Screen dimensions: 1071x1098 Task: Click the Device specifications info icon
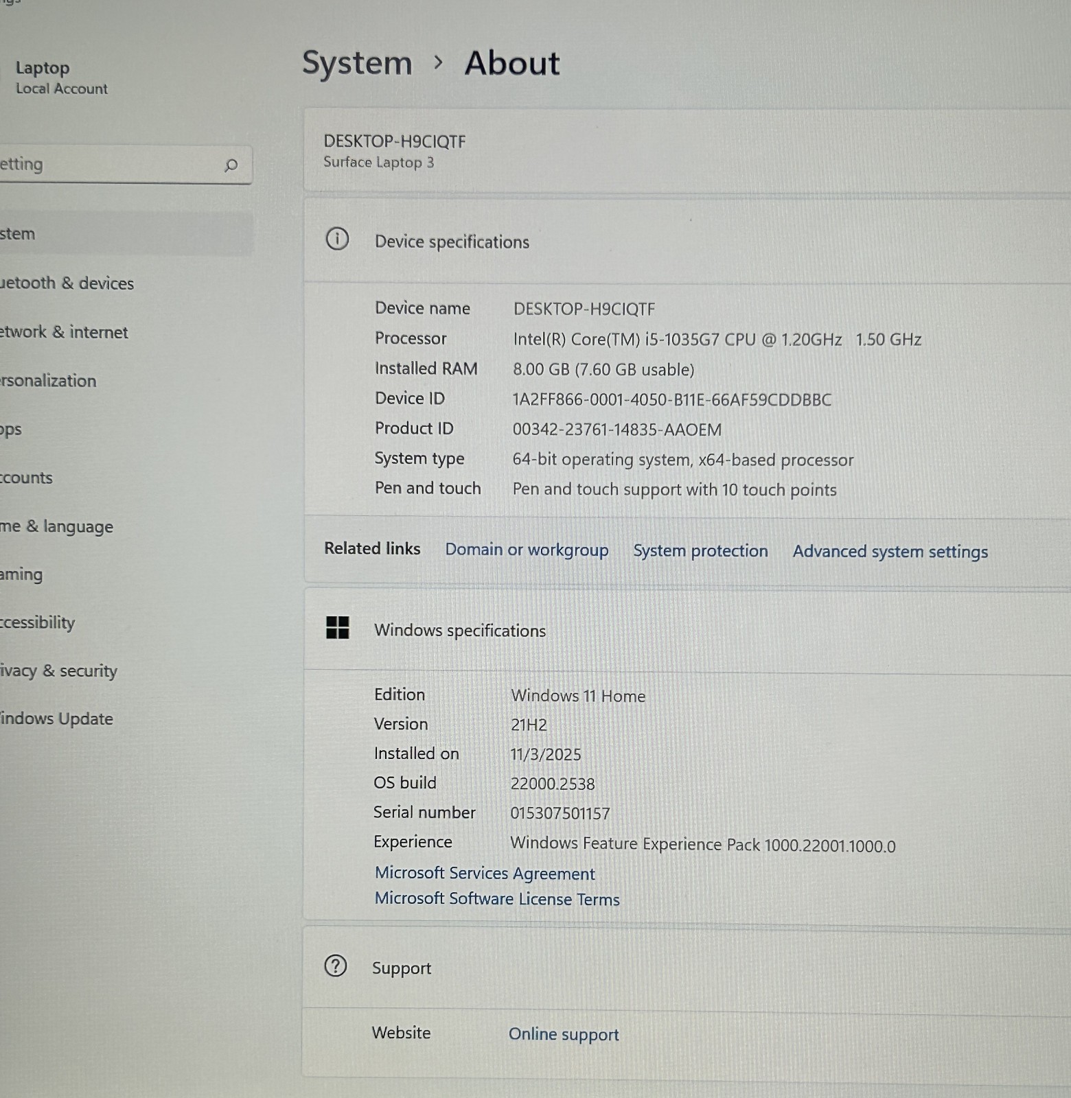pyautogui.click(x=337, y=239)
